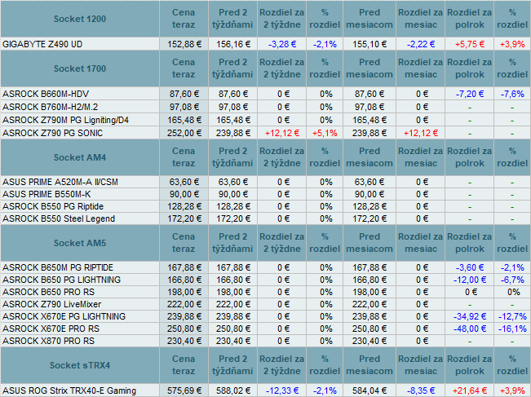The height and width of the screenshot is (397, 531).
Task: Click the ASROCK B650M PG RIPTIDE name
Action: 58,267
